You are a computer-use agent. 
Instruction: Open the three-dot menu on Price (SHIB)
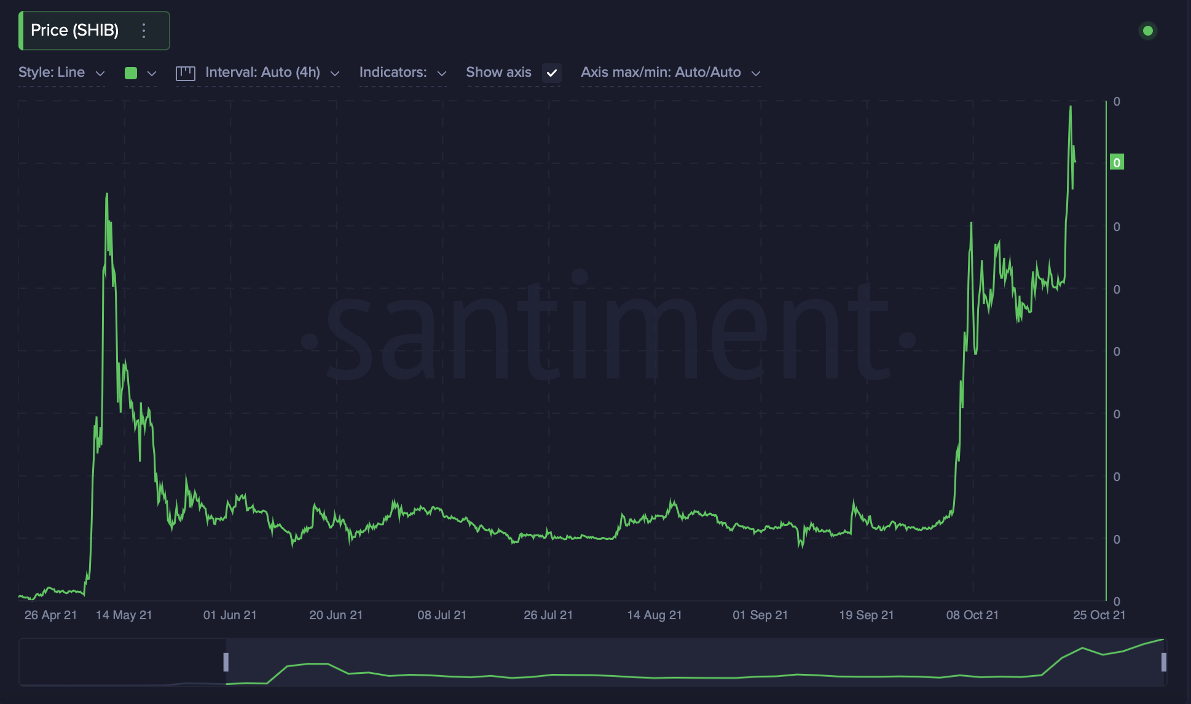click(x=144, y=31)
